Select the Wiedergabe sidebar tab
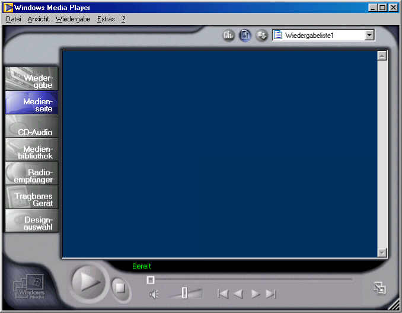The image size is (402, 313). tap(32, 79)
